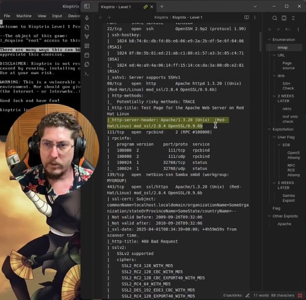
Task: Jump to RPC RCE Attemp heading
Action: 293,170
